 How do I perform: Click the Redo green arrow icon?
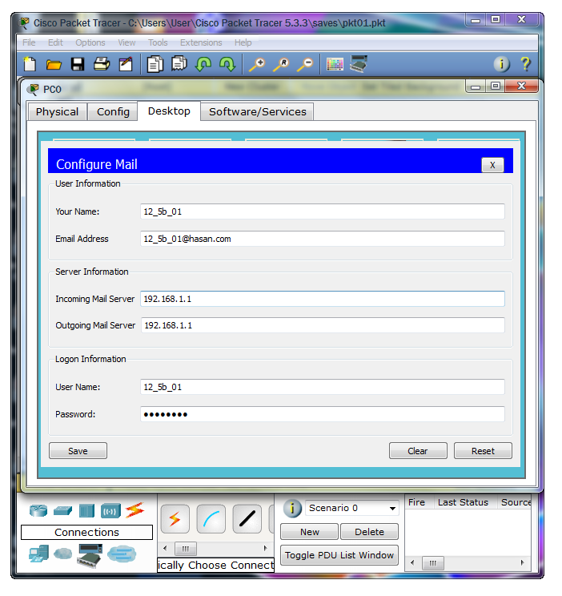pos(227,64)
